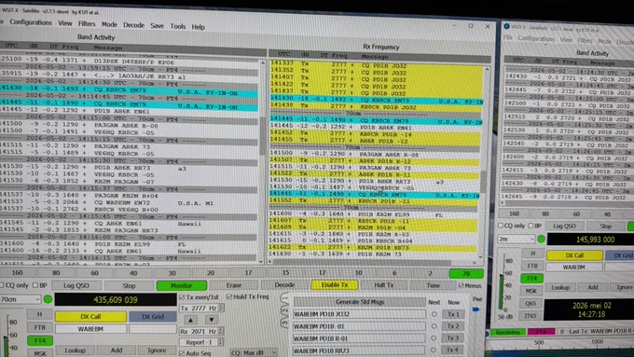Click the Tx 4 Now button

[452, 350]
